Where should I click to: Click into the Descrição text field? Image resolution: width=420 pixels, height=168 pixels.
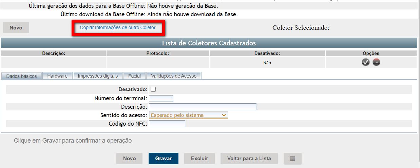(x=203, y=107)
